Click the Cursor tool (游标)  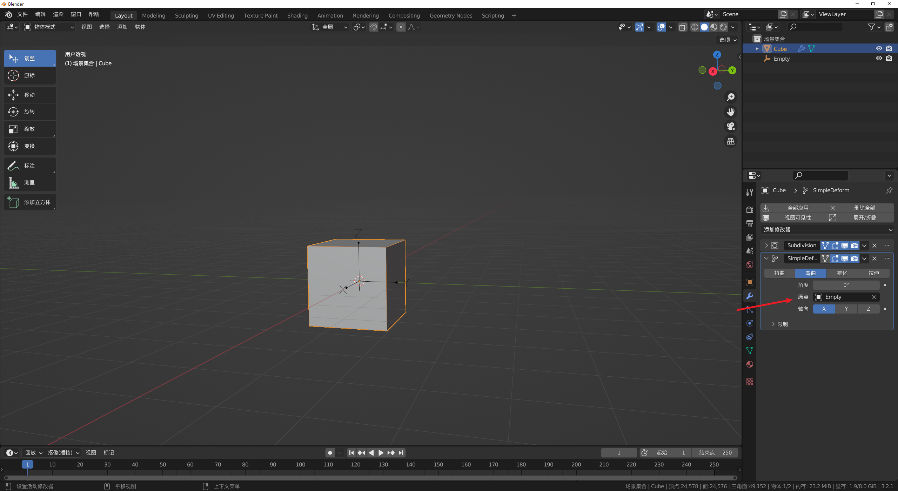[30, 75]
